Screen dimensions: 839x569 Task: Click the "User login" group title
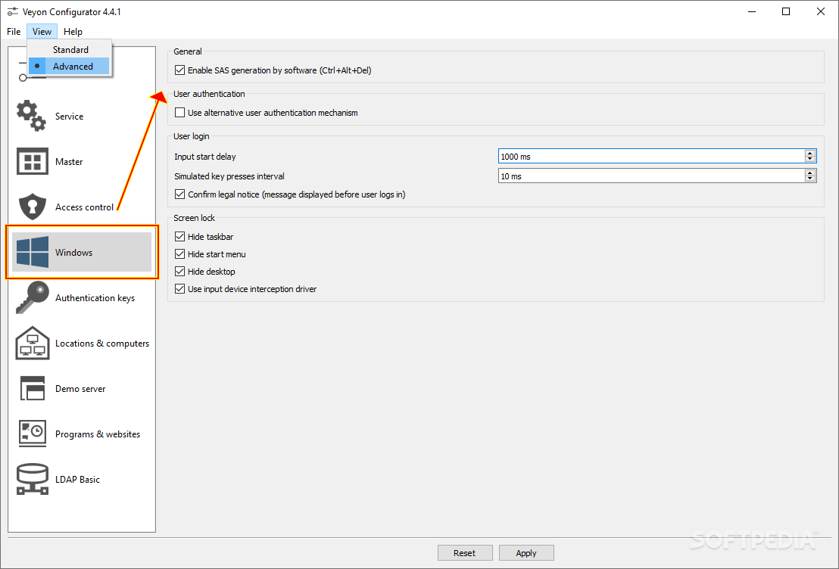(192, 136)
